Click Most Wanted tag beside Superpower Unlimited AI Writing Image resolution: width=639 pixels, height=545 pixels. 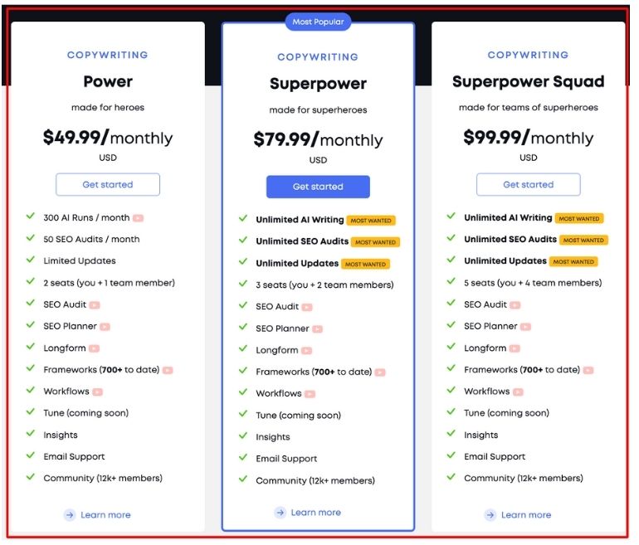pos(370,221)
